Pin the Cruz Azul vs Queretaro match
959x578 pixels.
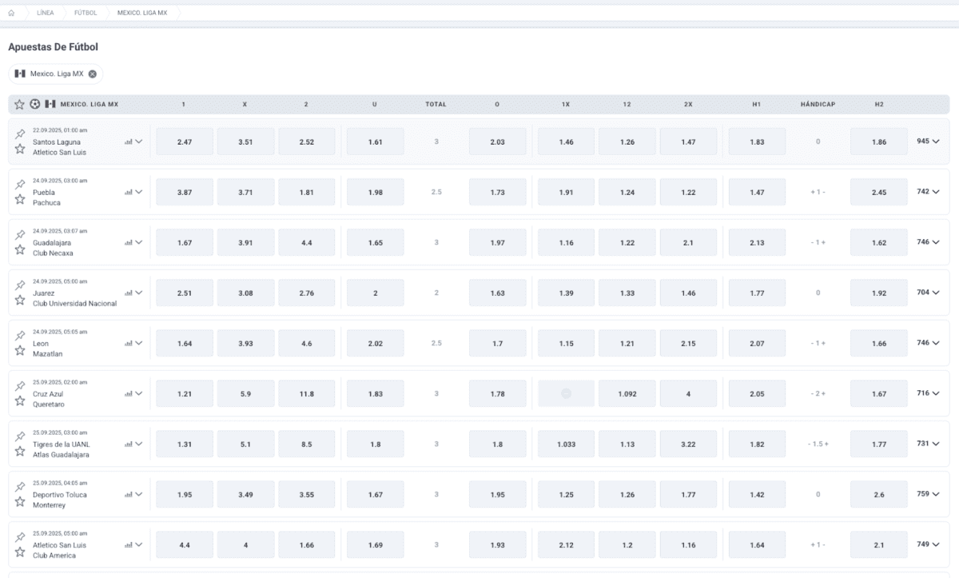tap(20, 386)
